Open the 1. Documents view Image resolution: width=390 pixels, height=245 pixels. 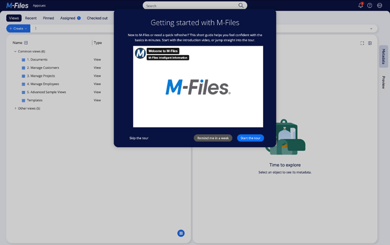37,60
